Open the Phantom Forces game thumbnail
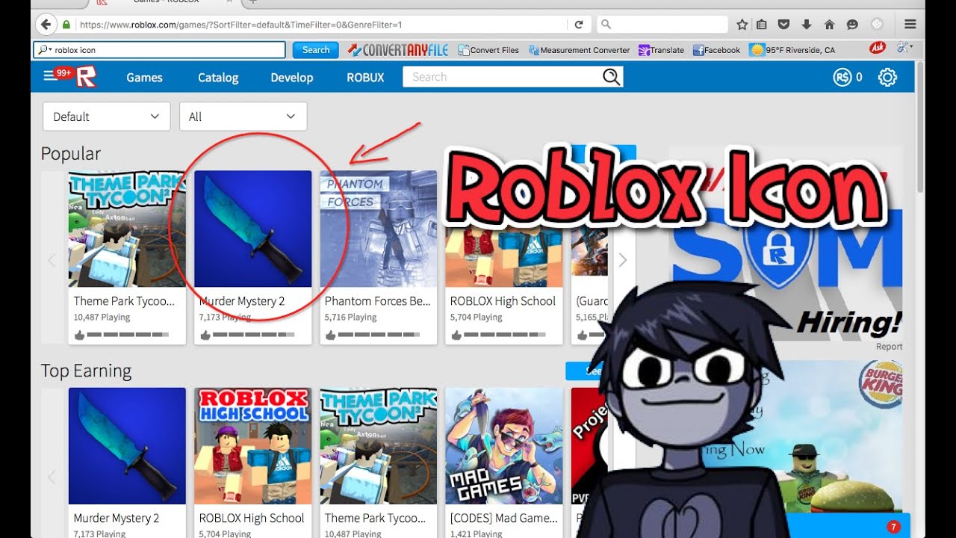This screenshot has width=956, height=538. (379, 229)
